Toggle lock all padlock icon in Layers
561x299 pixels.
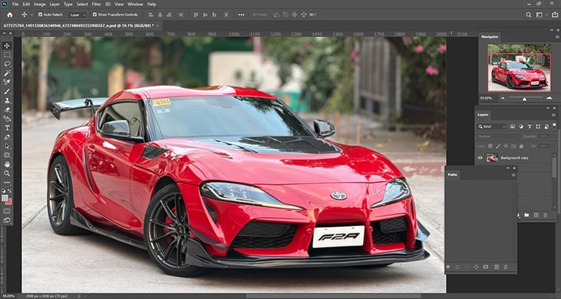tap(521, 146)
